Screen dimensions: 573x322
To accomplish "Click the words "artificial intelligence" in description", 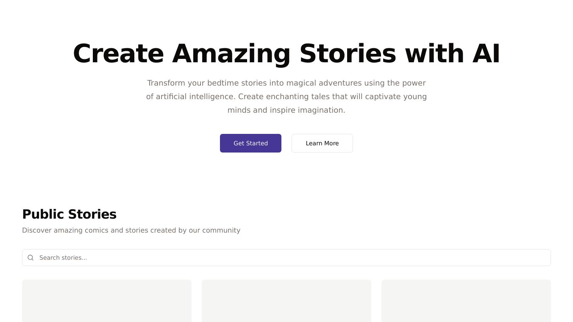I will [195, 97].
